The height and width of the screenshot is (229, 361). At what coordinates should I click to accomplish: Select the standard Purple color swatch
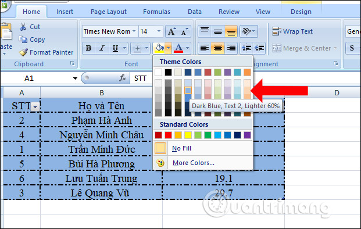point(247,135)
